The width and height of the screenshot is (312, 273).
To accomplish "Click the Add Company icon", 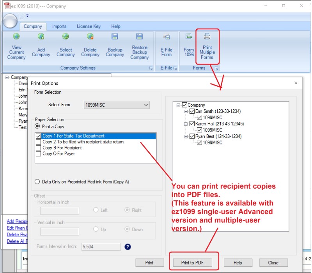I will 41,37.
